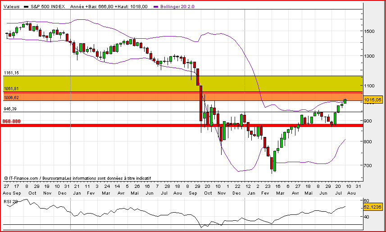Click the "Valeurs" label

pyautogui.click(x=12, y=7)
